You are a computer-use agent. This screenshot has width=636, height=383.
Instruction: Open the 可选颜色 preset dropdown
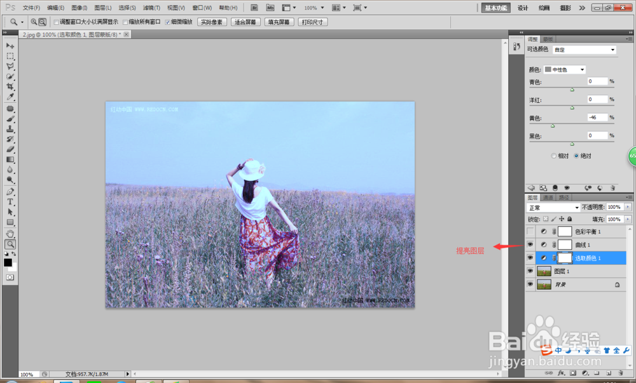tap(584, 50)
